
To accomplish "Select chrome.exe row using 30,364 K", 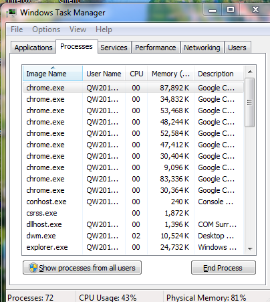I will 133,190.
